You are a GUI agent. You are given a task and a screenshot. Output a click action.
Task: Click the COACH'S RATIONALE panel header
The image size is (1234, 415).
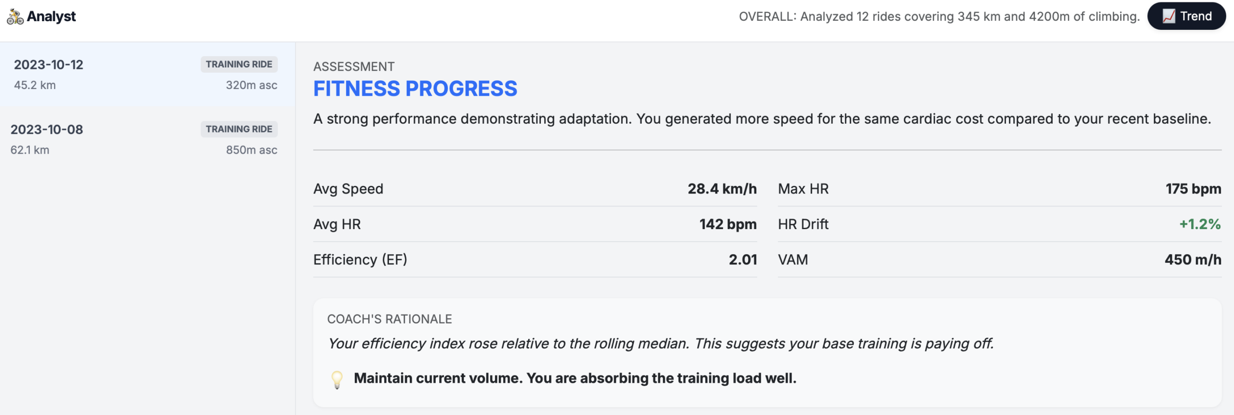pyautogui.click(x=389, y=319)
